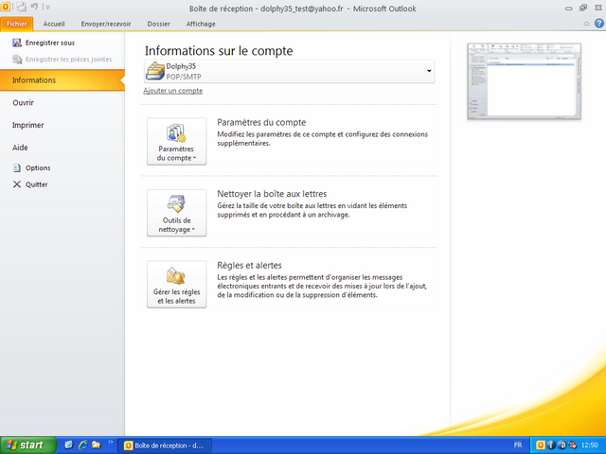The image size is (606, 454).
Task: Switch to the Accueil tab
Action: point(54,24)
